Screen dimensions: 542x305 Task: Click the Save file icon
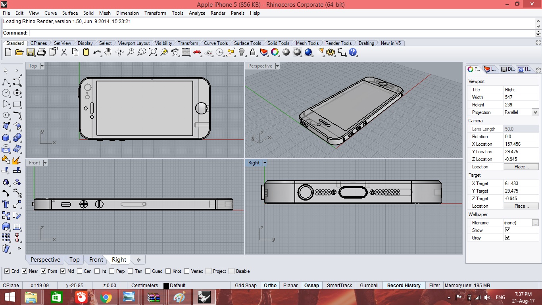tap(30, 52)
